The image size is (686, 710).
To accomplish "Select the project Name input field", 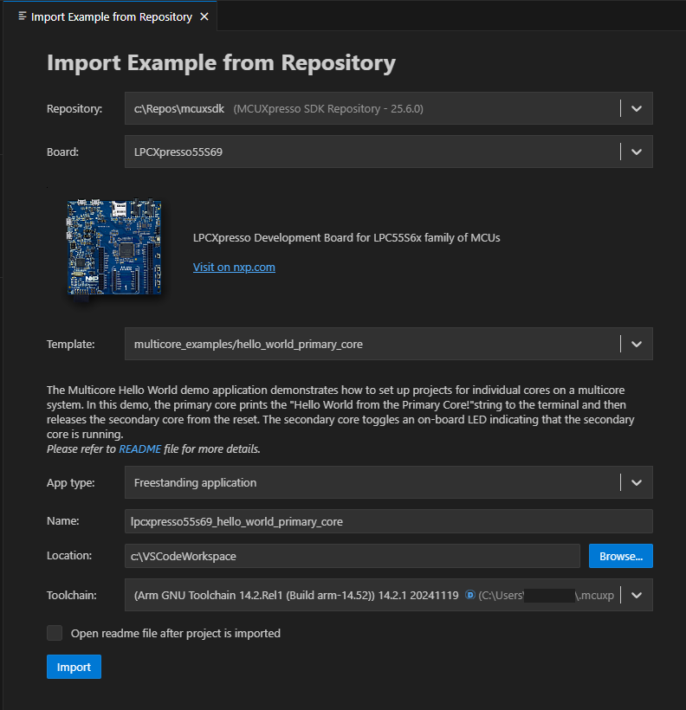I will coord(346,520).
